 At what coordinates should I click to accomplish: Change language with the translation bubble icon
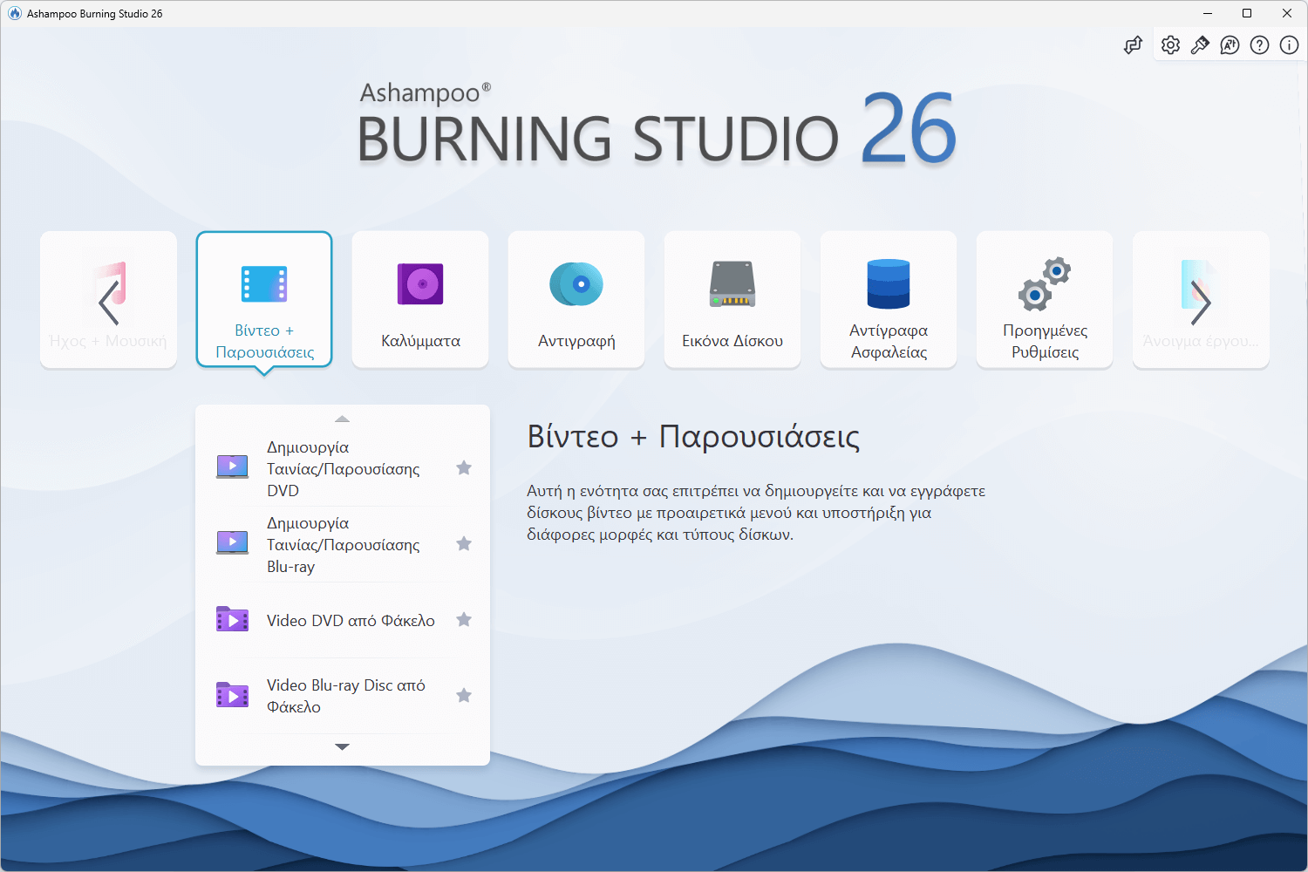tap(1230, 45)
